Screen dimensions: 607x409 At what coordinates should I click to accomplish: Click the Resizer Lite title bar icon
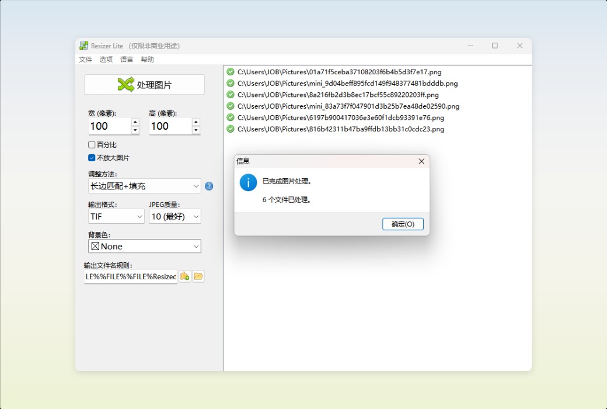(x=83, y=45)
